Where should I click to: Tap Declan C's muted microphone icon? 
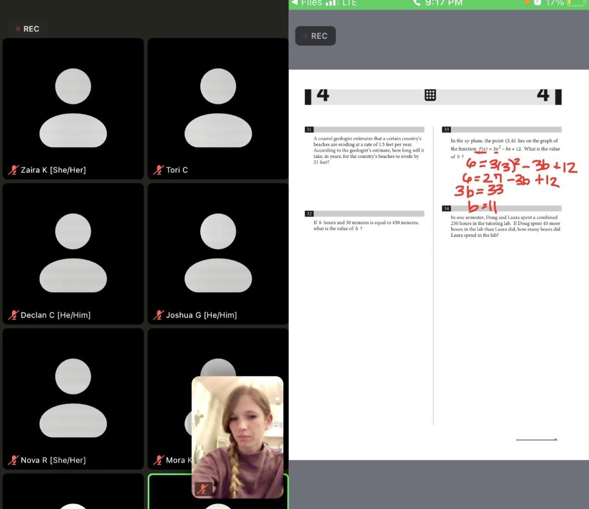pos(13,315)
